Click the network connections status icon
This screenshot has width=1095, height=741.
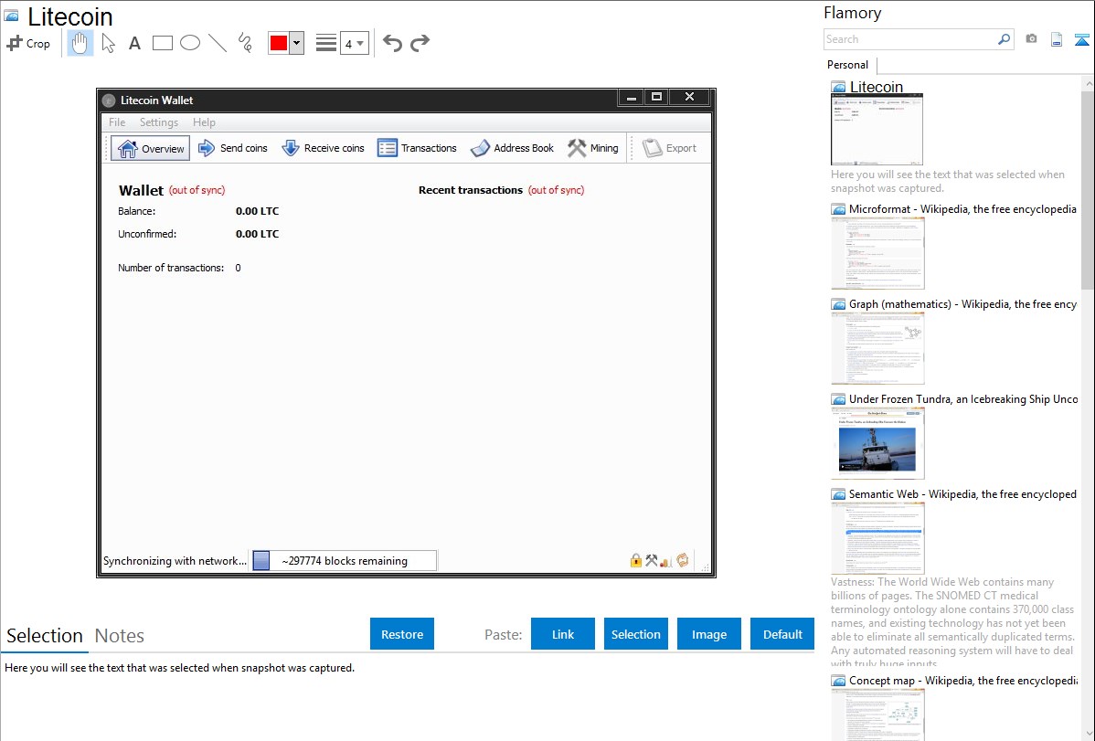click(x=665, y=561)
